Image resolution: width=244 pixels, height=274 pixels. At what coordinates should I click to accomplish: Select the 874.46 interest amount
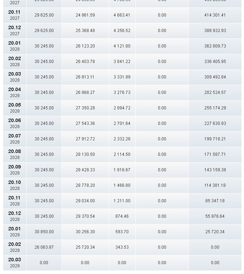tap(122, 216)
